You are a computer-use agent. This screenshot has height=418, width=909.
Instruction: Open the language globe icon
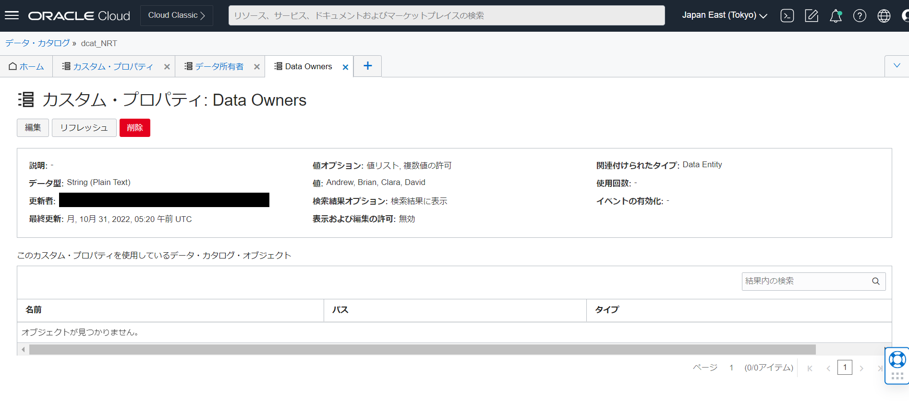click(x=884, y=16)
